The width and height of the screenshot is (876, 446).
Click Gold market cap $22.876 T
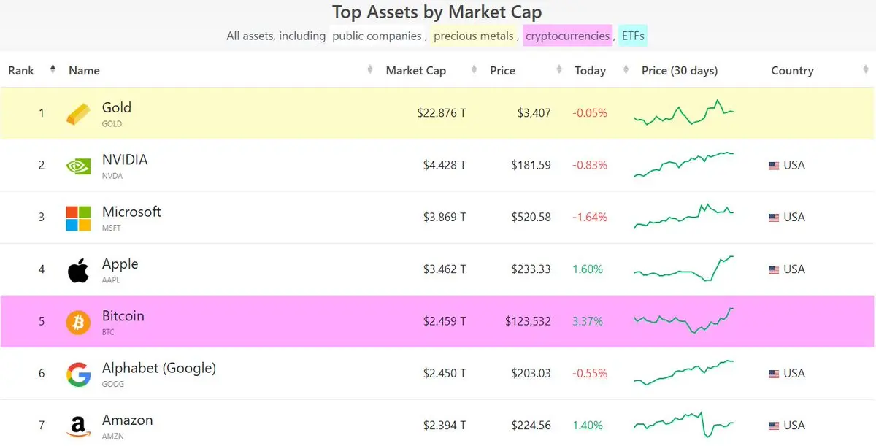coord(442,113)
